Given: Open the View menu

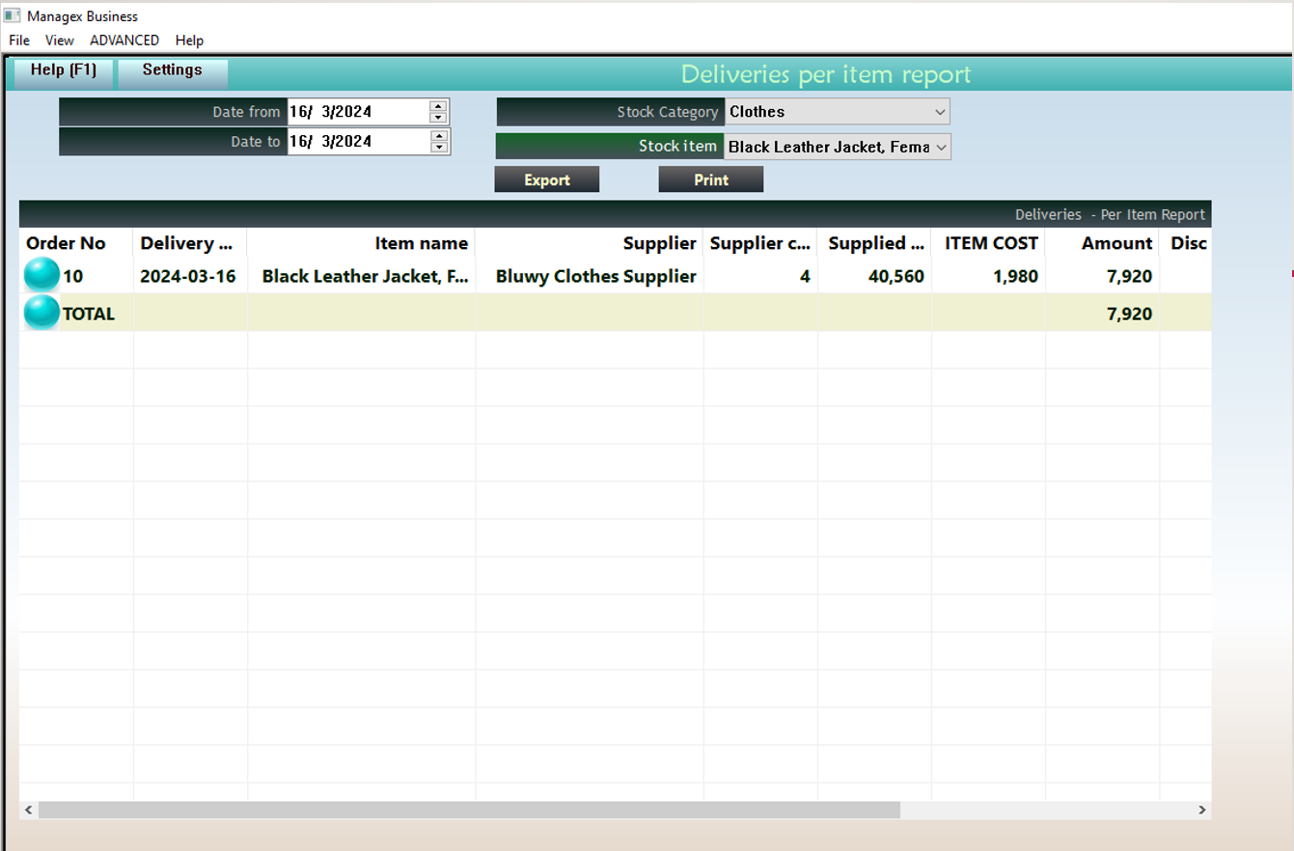Looking at the screenshot, I should (x=59, y=41).
